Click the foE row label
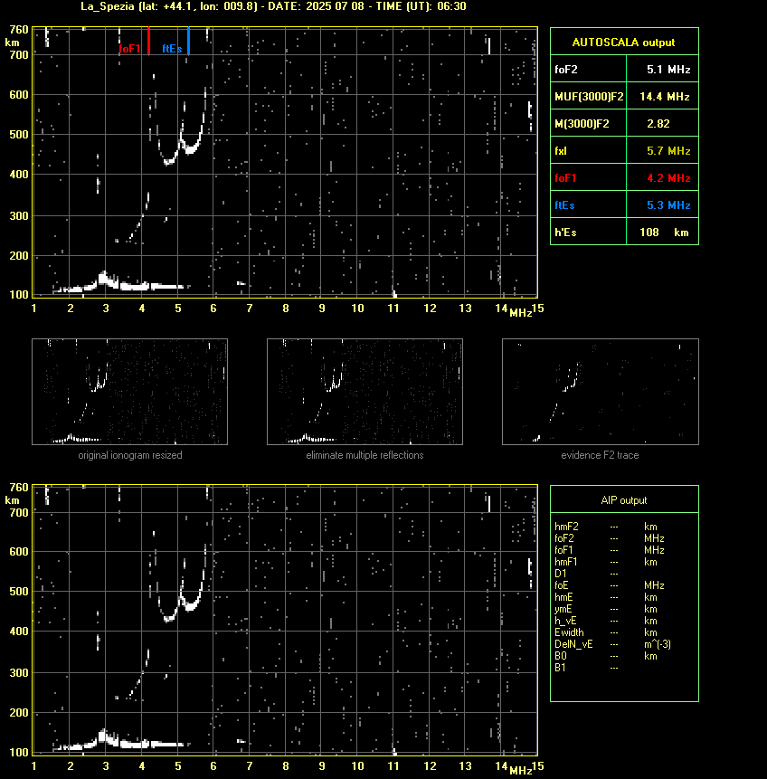 (562, 585)
